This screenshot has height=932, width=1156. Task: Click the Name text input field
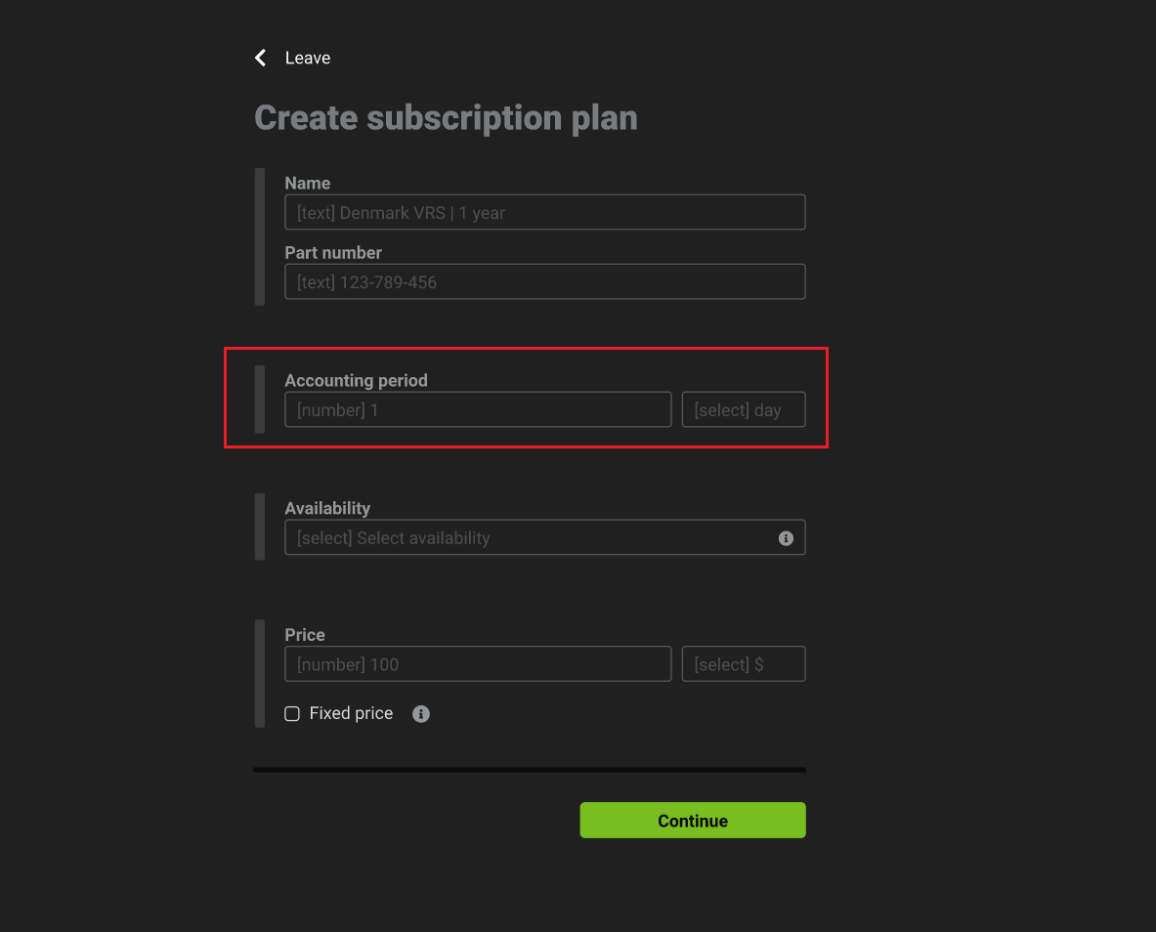tap(544, 212)
